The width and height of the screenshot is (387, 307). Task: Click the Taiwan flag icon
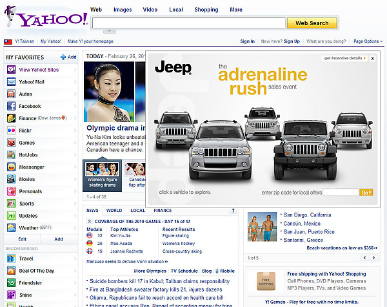coord(8,41)
